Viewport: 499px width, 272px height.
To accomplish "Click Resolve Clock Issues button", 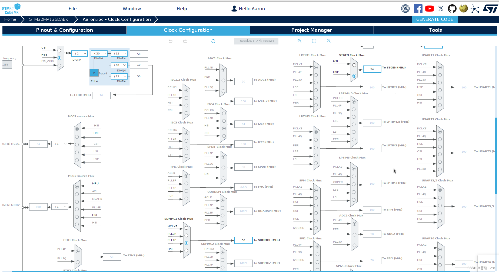I will pos(256,41).
